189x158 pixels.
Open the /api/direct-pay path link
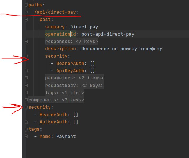point(55,12)
